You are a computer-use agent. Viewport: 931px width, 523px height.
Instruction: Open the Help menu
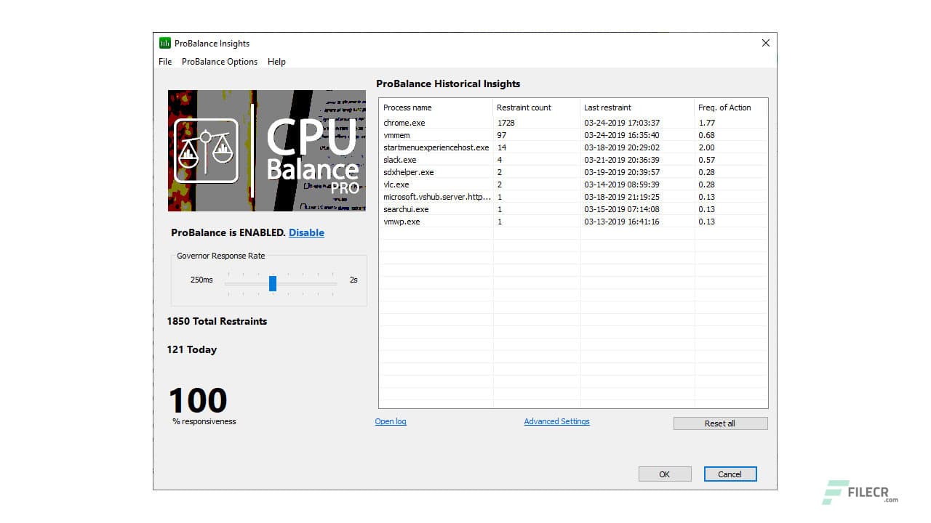tap(276, 62)
